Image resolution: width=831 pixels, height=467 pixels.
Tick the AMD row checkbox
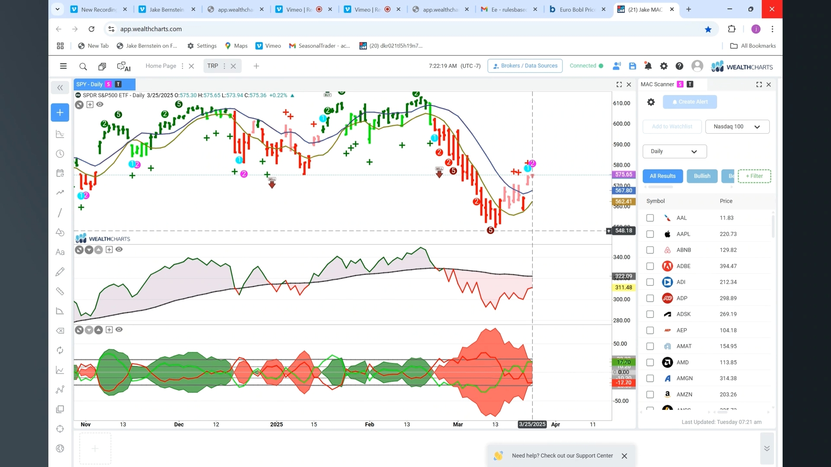[x=650, y=362]
